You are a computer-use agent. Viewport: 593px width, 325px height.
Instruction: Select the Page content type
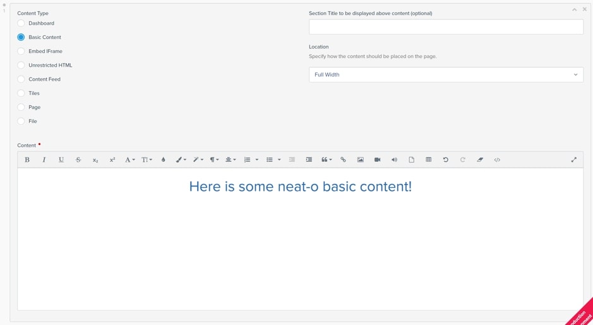coord(21,107)
